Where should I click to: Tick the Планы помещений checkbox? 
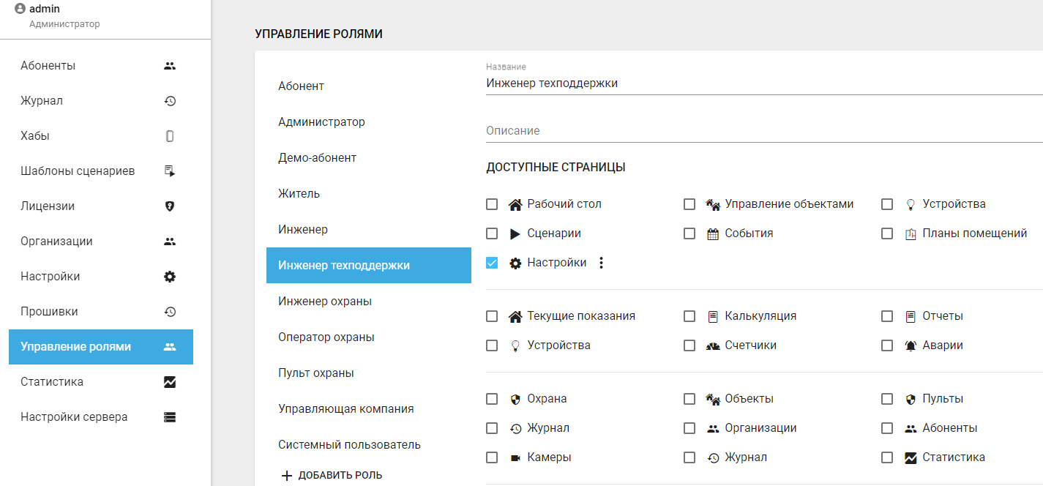pyautogui.click(x=887, y=233)
